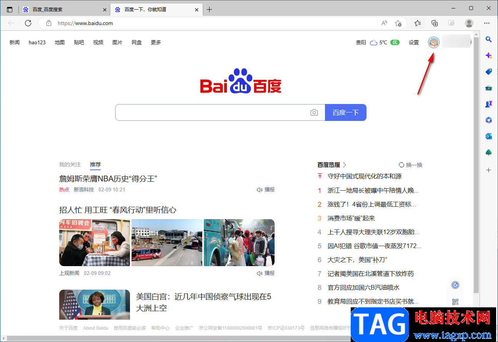Image resolution: width=498 pixels, height=342 pixels.
Task: Click the weather cloud icon
Action: point(373,42)
